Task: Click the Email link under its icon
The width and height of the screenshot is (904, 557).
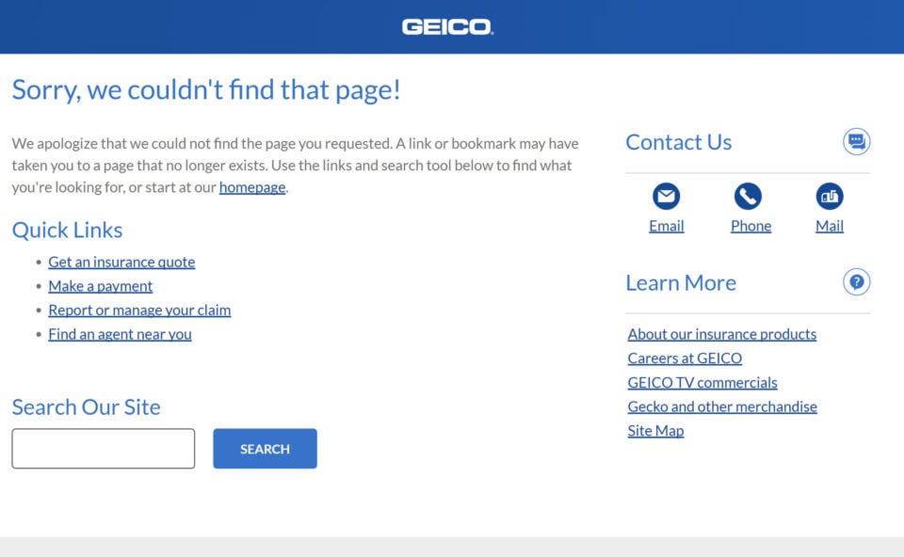Action: tap(666, 225)
